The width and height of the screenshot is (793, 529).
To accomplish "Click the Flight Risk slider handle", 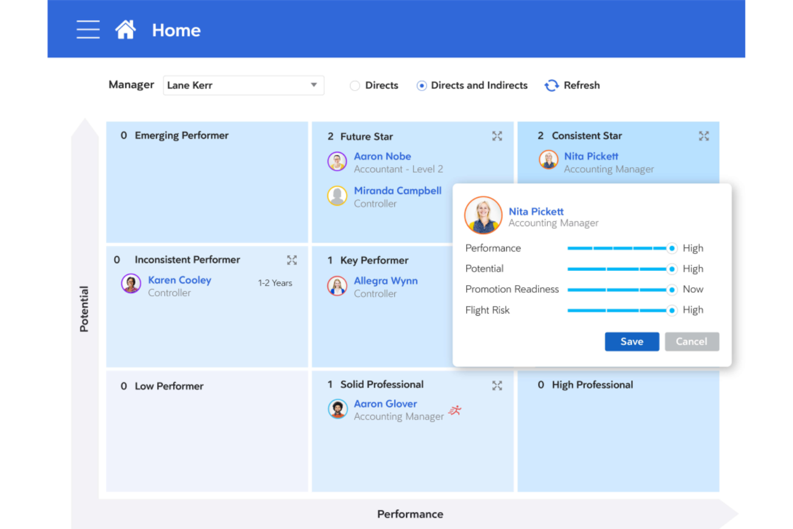I will point(672,310).
